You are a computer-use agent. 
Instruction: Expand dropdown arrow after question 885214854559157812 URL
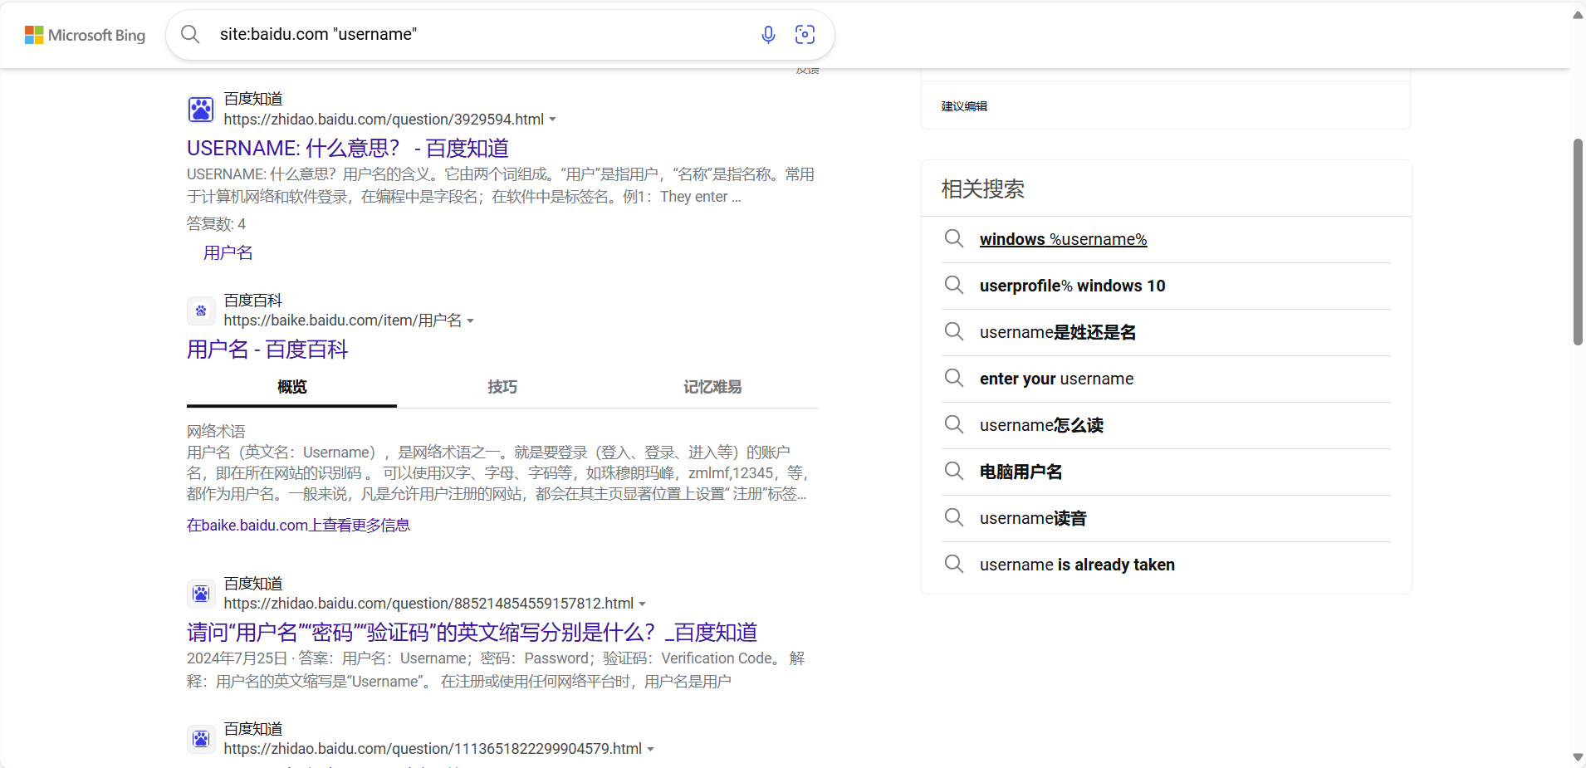pyautogui.click(x=643, y=604)
